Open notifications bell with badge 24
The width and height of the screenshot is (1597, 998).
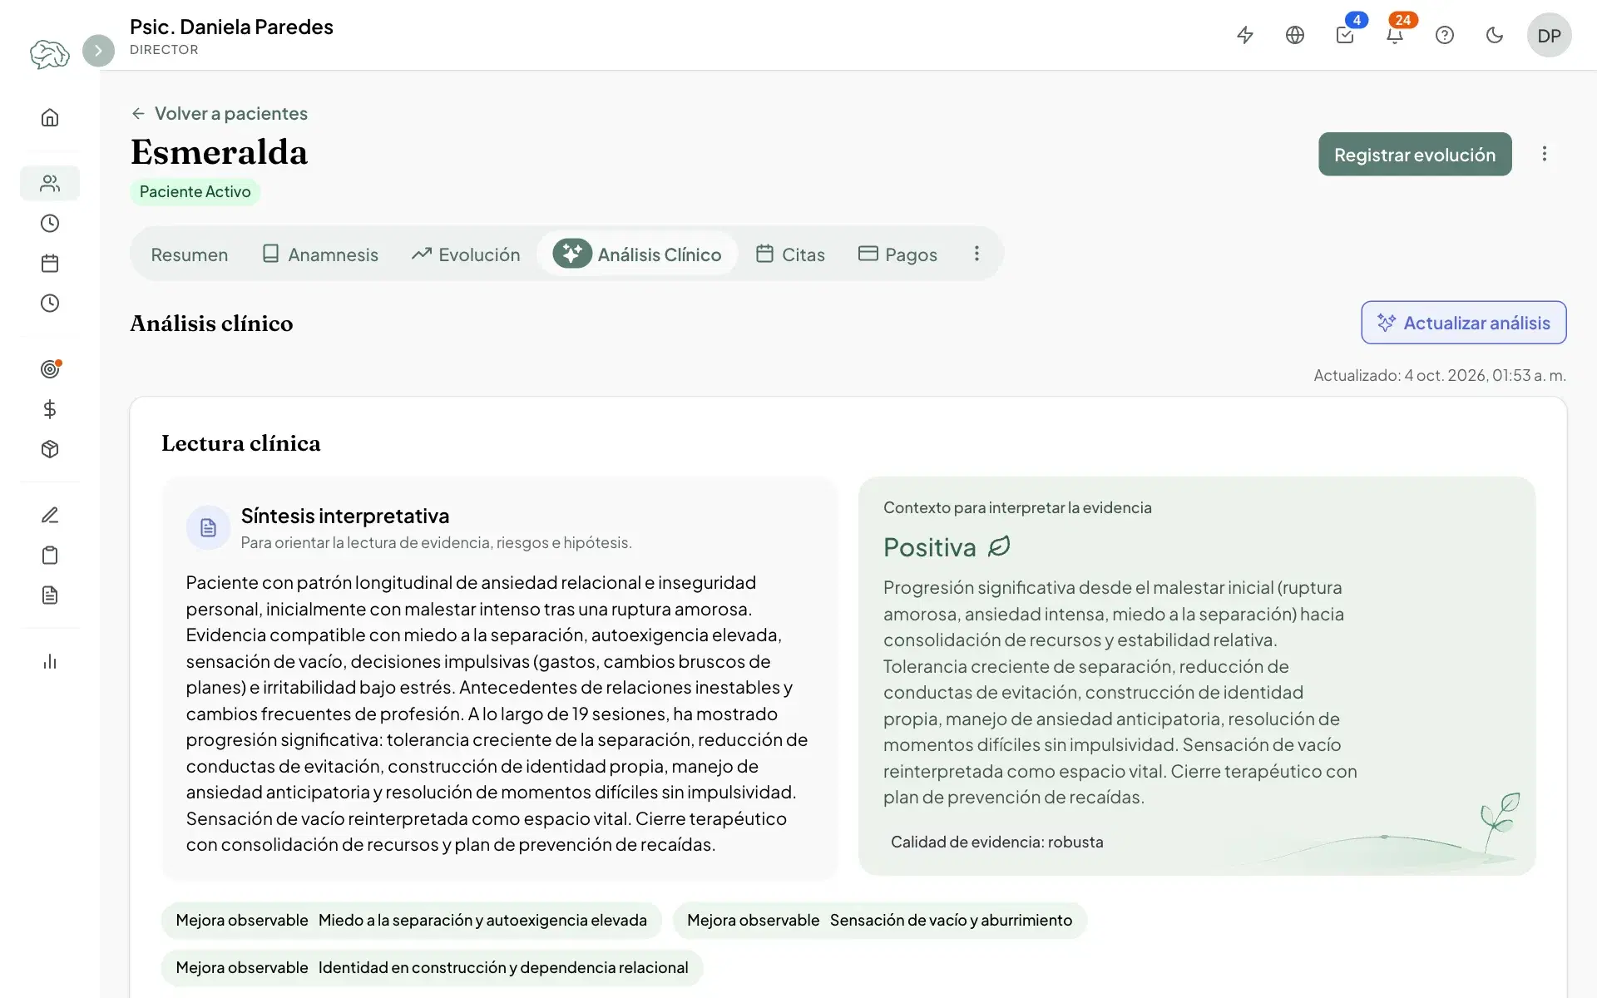(x=1395, y=35)
